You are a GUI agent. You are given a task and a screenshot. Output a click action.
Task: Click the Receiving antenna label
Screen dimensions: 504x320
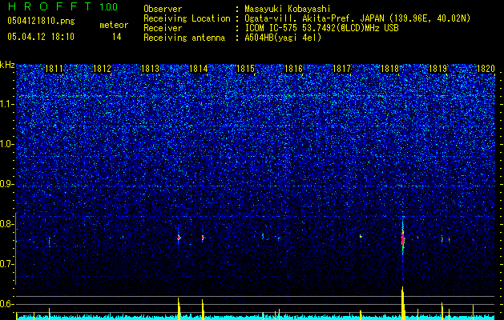184,38
